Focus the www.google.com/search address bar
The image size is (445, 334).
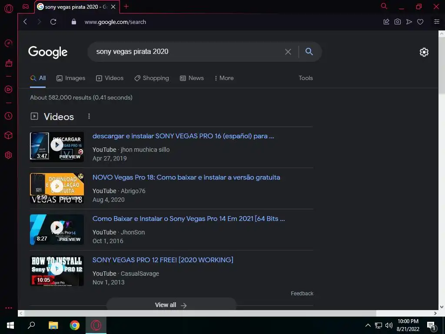pos(115,22)
